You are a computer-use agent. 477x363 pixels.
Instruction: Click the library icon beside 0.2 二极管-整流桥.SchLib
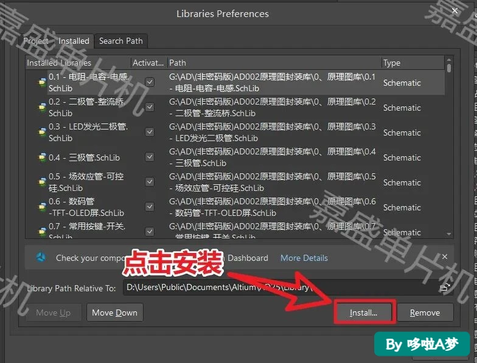click(x=41, y=107)
